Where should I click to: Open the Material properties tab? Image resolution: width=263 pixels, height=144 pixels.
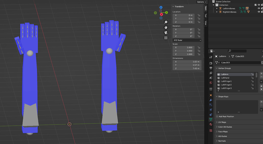[x=211, y=124]
